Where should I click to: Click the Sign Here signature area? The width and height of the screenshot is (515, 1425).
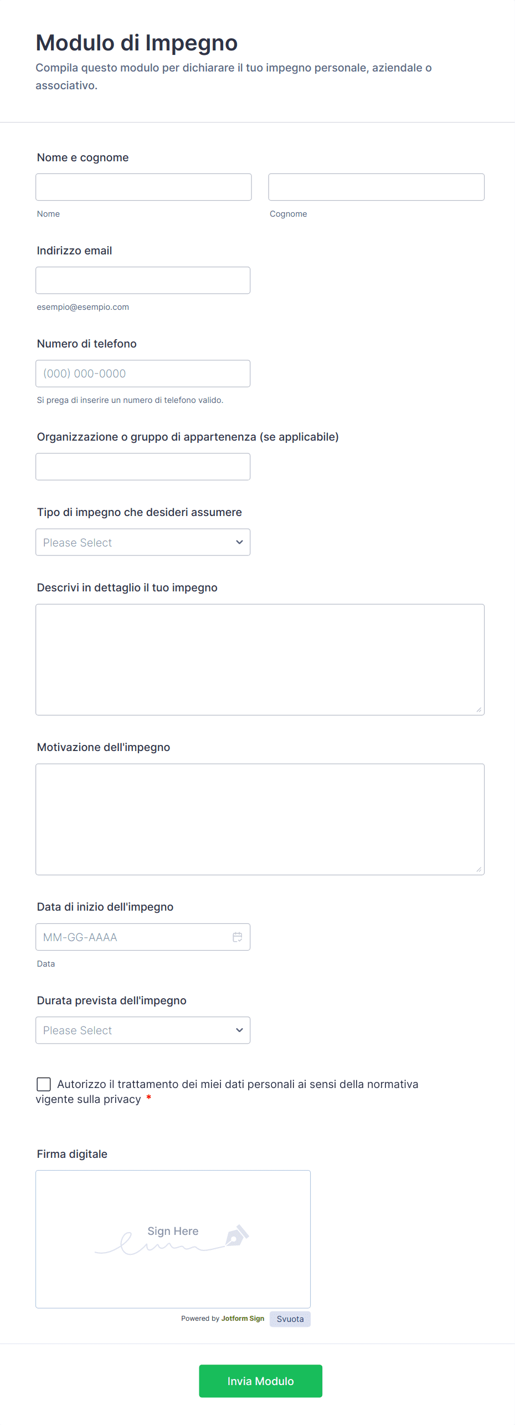tap(173, 1239)
